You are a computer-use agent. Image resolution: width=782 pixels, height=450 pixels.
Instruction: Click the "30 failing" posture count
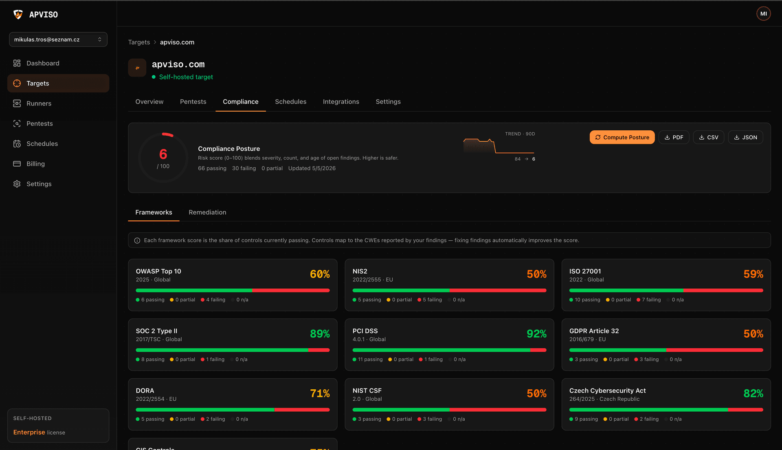point(244,169)
